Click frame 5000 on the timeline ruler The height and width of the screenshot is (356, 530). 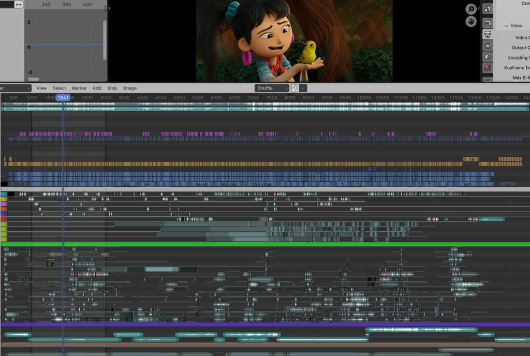(180, 97)
